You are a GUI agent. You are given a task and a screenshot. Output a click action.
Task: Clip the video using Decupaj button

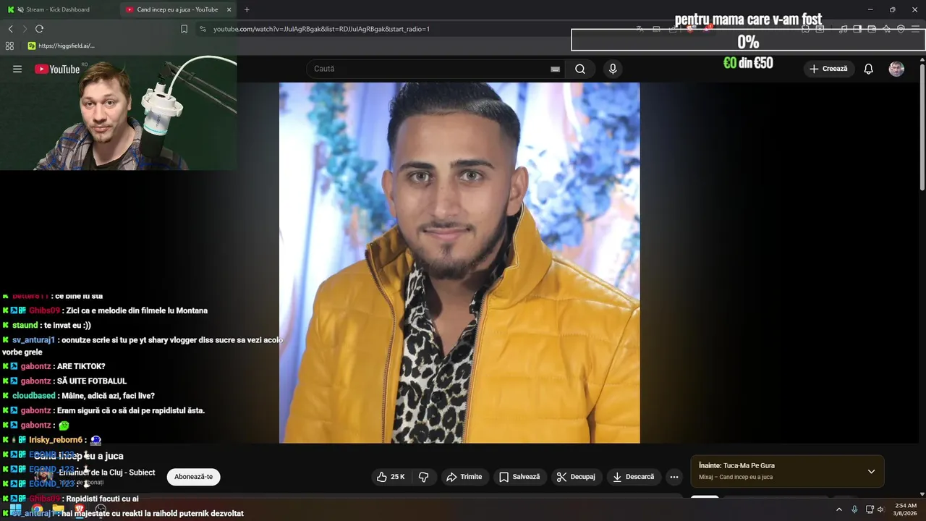point(576,477)
